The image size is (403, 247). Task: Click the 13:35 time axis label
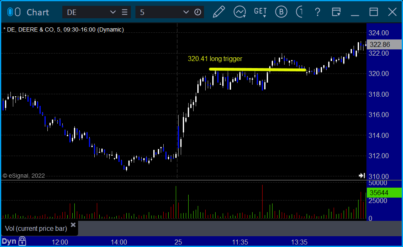click(299, 242)
